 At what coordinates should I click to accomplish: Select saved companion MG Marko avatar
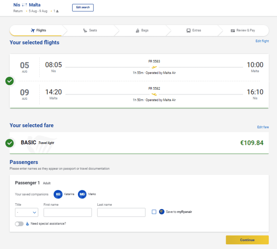point(82,194)
